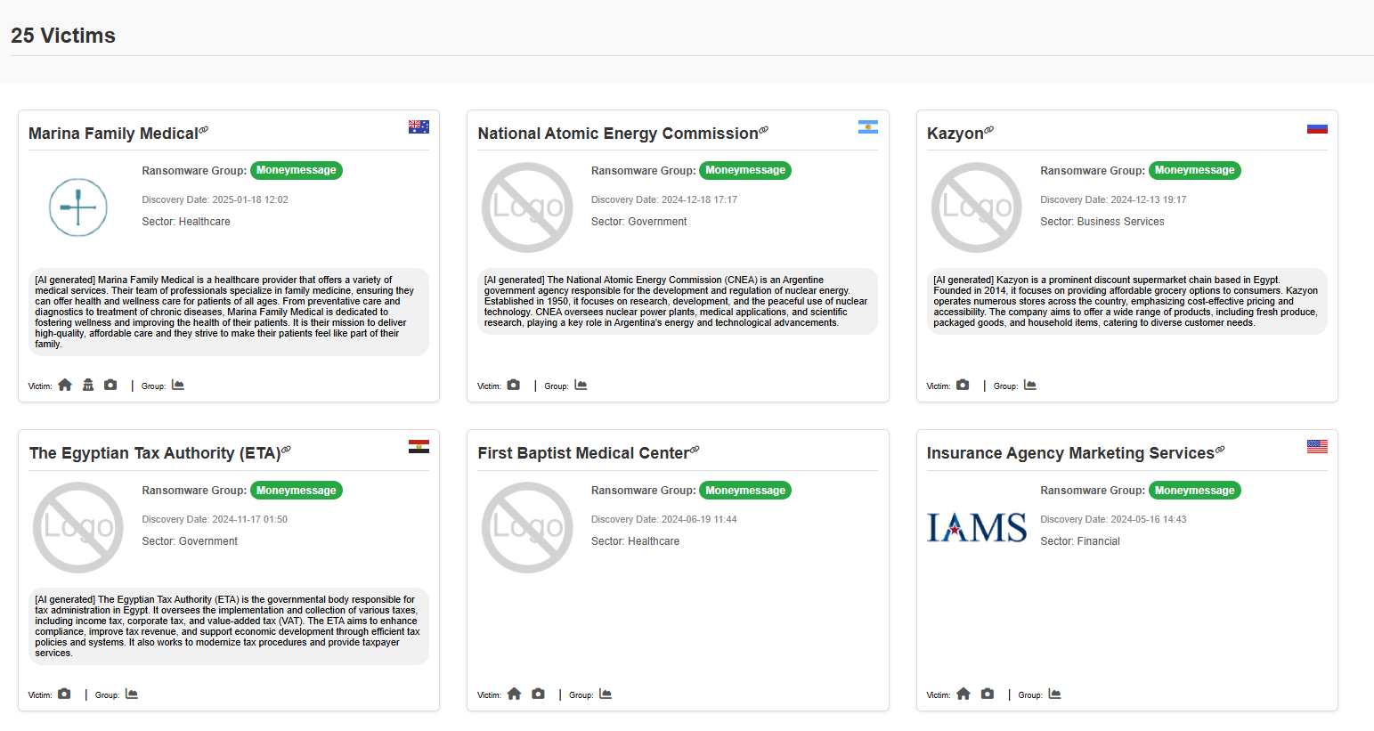Open the National Atomic Energy Commission title

(618, 134)
